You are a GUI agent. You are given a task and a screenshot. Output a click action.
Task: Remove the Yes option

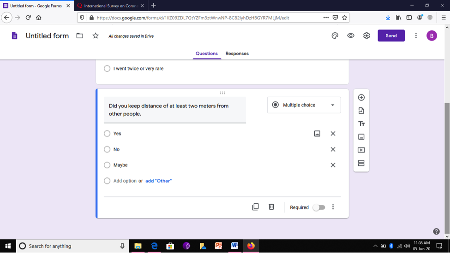pyautogui.click(x=333, y=134)
